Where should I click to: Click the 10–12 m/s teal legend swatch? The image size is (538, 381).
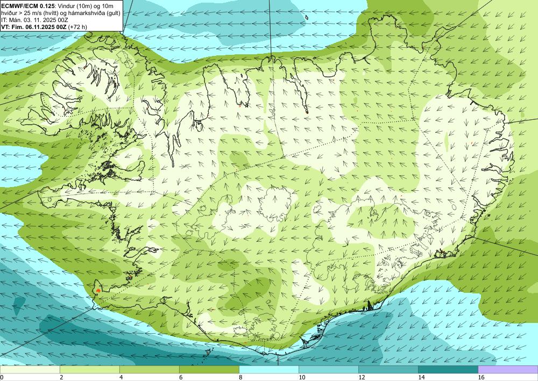(328, 369)
